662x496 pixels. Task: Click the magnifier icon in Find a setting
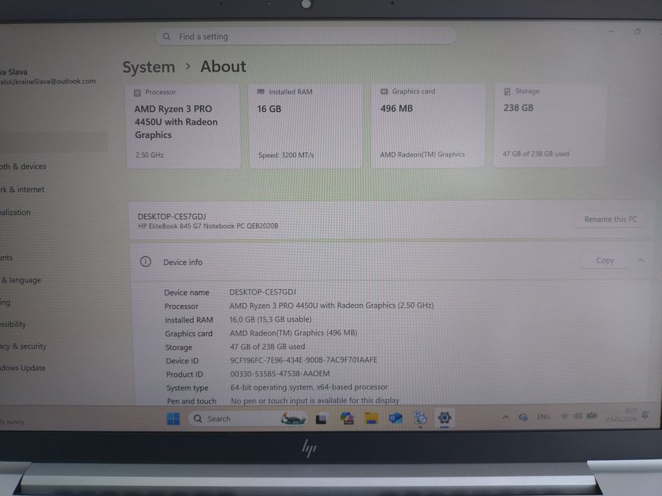pyautogui.click(x=167, y=37)
